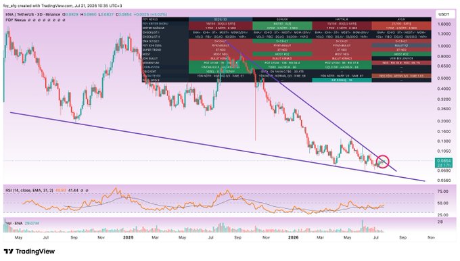Click the 50.00 RSI axis level
This screenshot has height=261, width=460.
(442, 203)
